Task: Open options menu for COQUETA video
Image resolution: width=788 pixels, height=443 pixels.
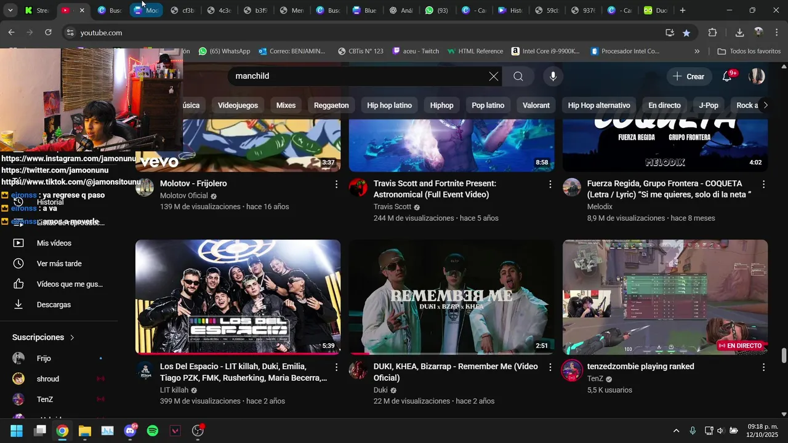Action: pyautogui.click(x=763, y=184)
